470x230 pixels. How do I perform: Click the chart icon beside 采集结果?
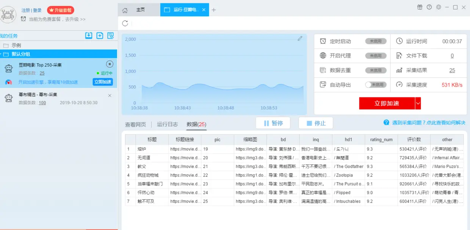399,70
